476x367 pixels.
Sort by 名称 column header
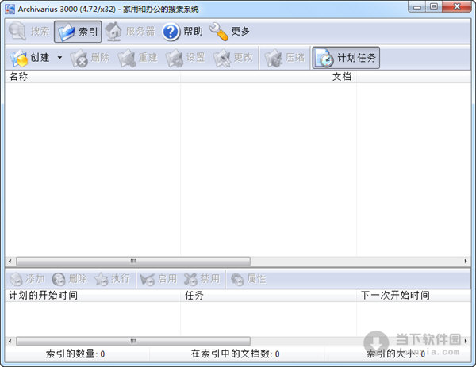click(93, 77)
